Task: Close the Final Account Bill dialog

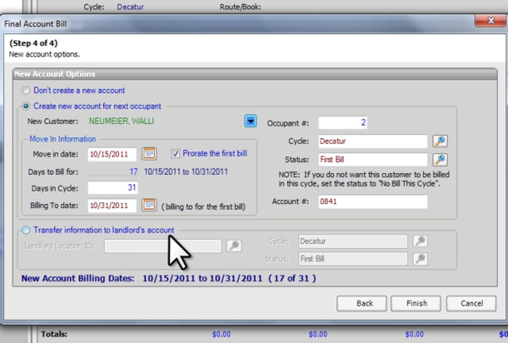Action: point(491,21)
